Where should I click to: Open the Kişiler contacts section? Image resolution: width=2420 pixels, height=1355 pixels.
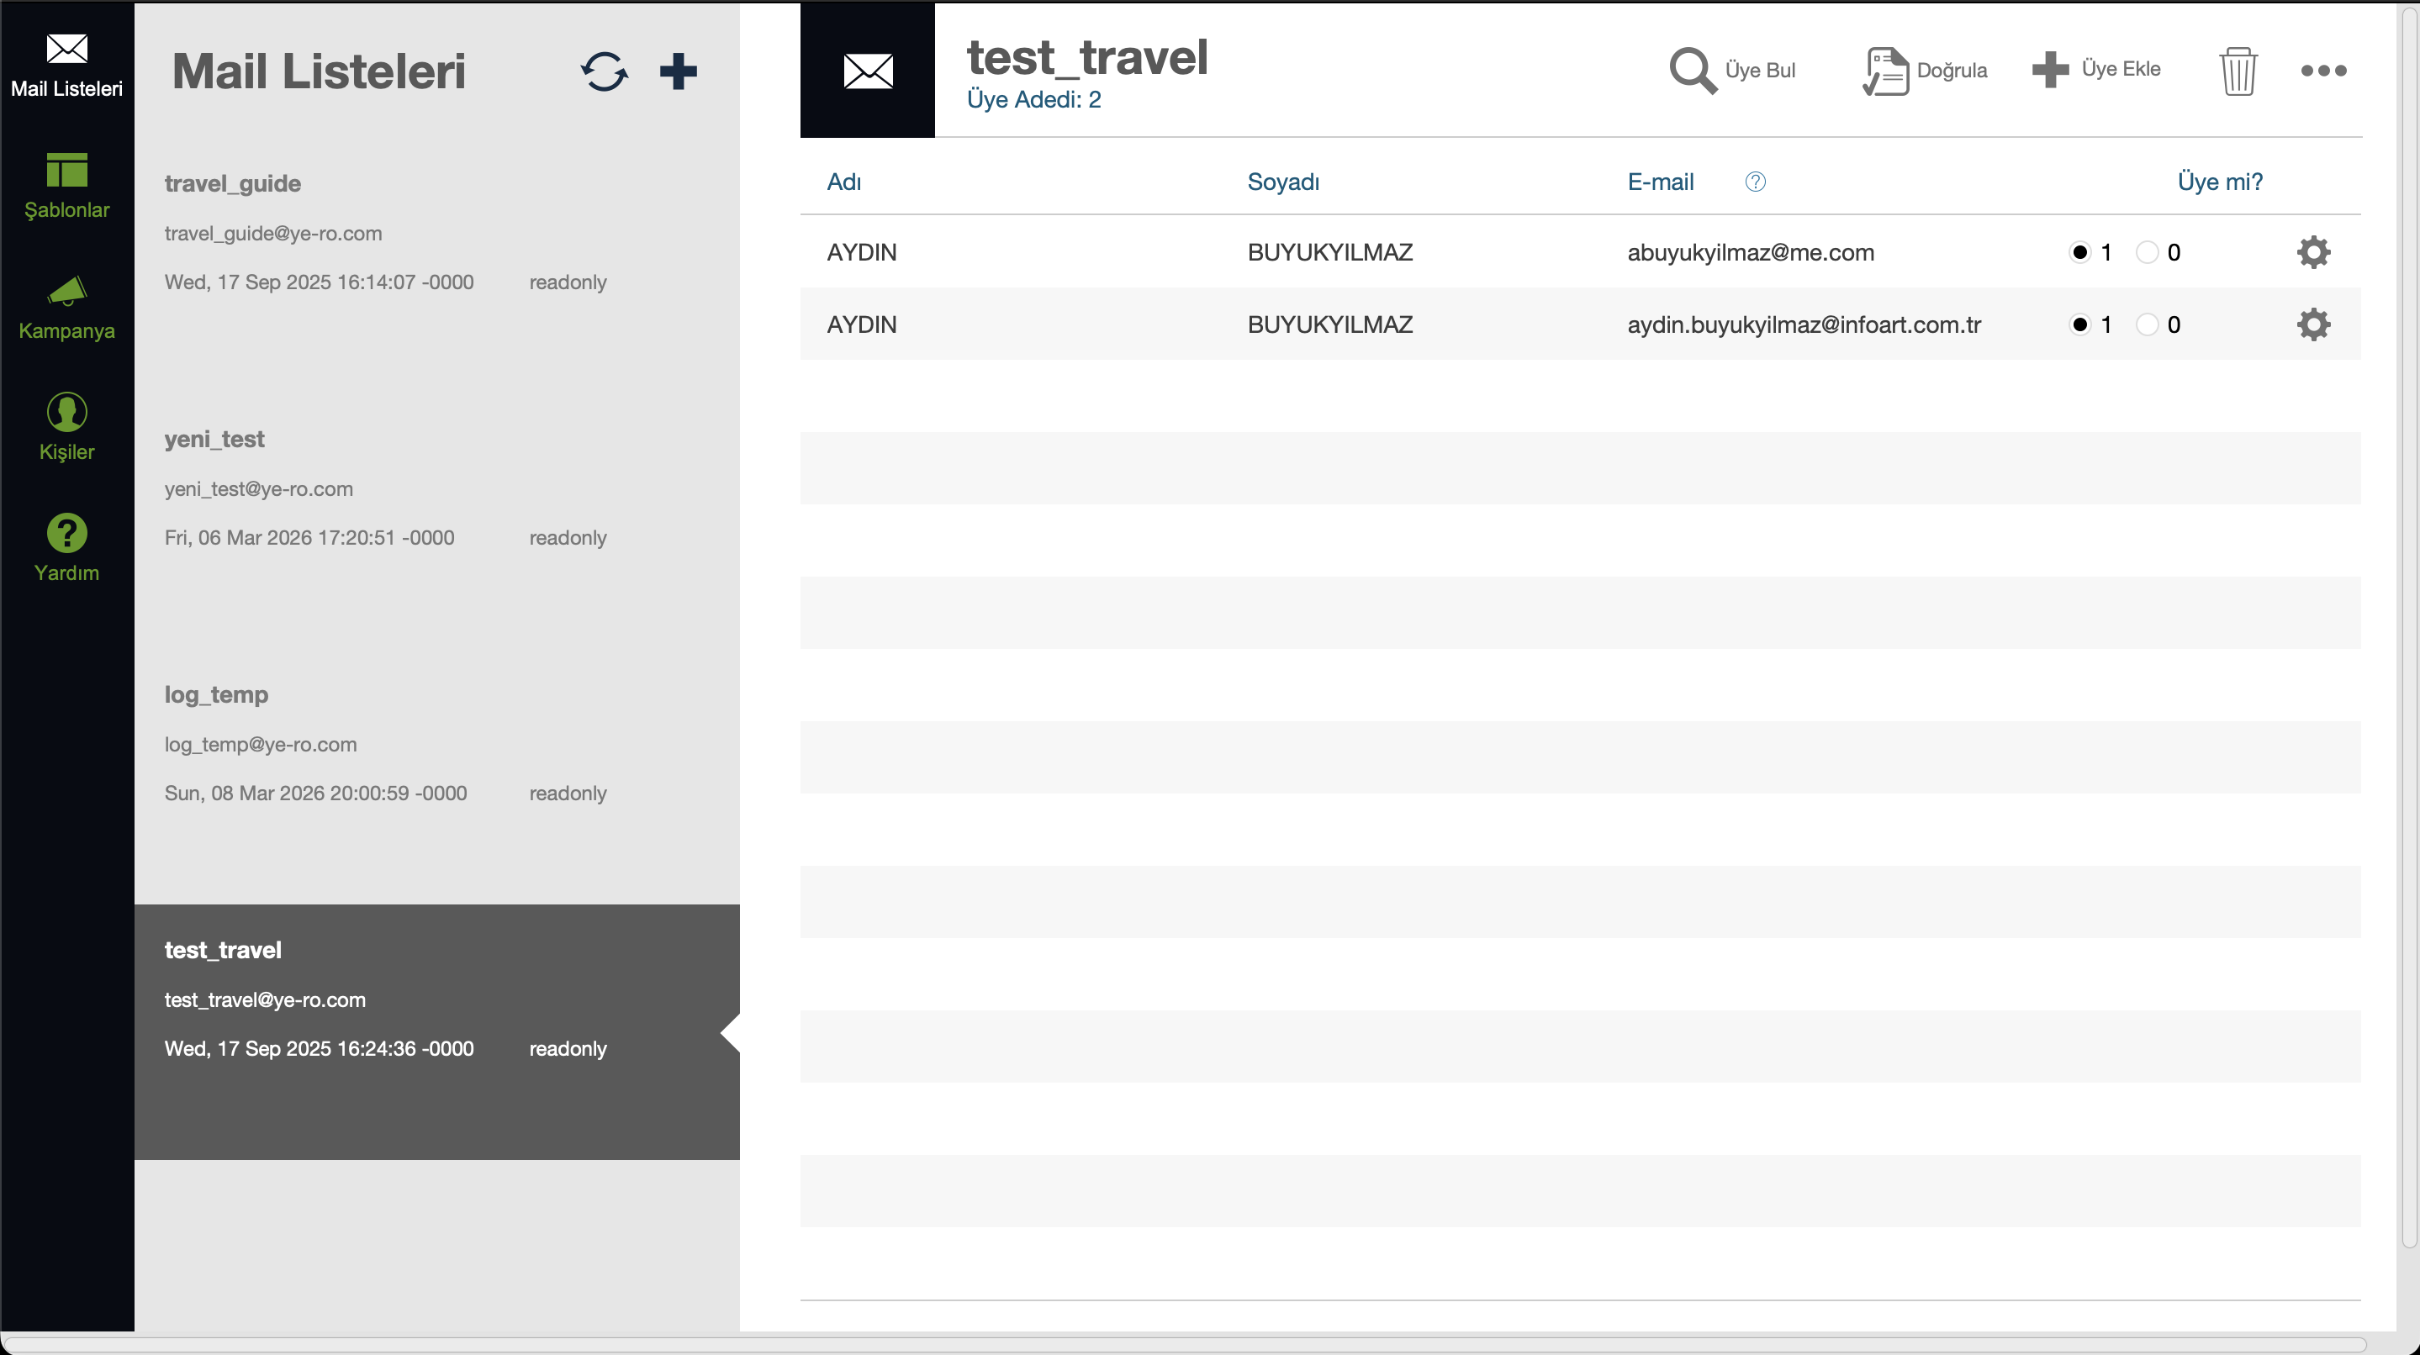click(66, 428)
